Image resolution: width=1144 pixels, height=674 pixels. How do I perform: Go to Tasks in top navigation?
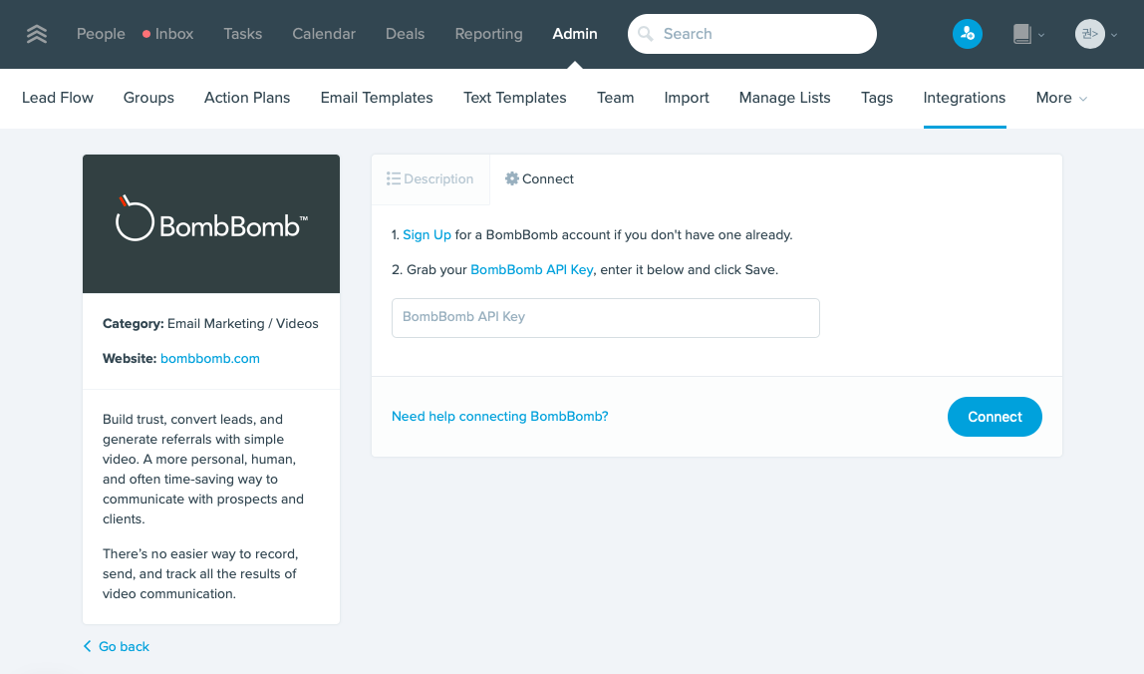[x=242, y=34]
